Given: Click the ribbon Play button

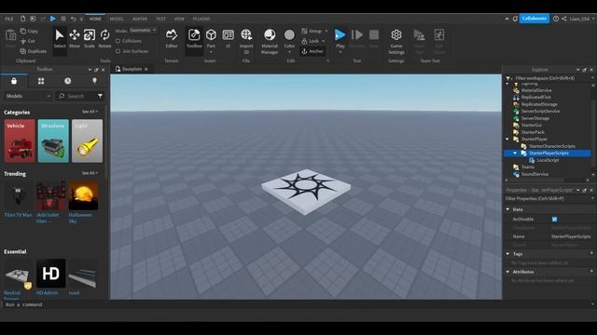Looking at the screenshot, I should (340, 35).
